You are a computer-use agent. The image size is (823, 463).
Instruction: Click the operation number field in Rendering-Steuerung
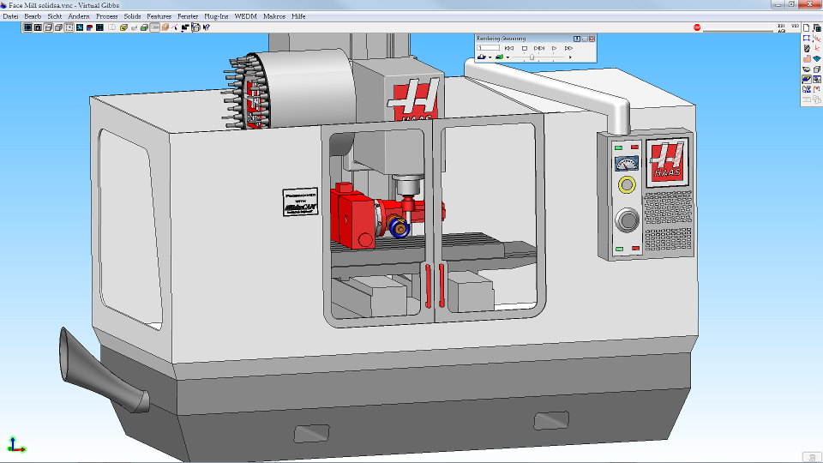coord(488,48)
